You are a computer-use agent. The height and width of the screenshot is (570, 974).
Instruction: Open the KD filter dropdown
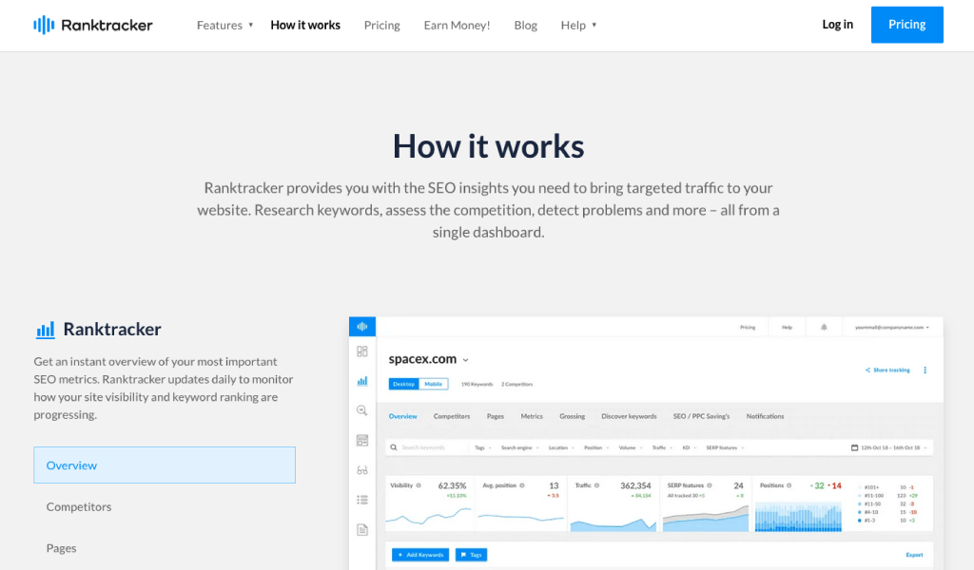pos(689,447)
